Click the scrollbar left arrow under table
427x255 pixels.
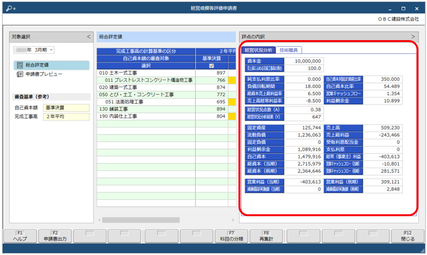99,220
